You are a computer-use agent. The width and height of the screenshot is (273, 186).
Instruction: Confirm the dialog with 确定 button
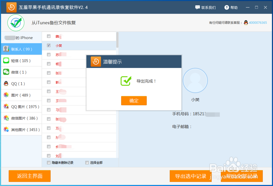134,101
